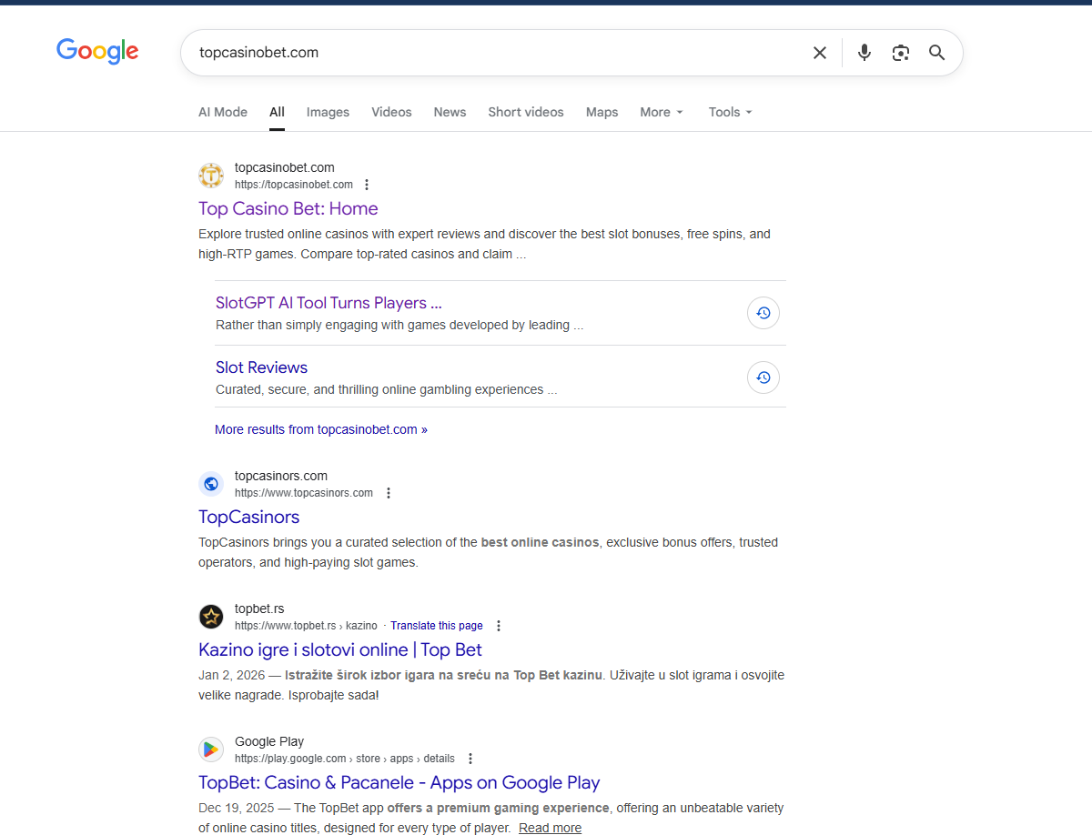The height and width of the screenshot is (835, 1092).
Task: Open three-dot menu for topcasinobet.com result
Action: click(x=367, y=185)
